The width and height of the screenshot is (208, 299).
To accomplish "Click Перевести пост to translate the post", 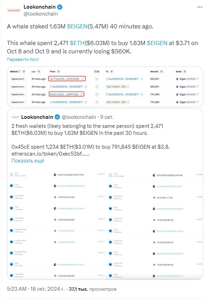I will pos(23,60).
